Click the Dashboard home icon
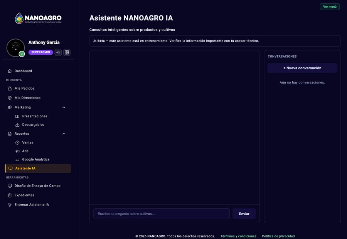 tap(10, 71)
